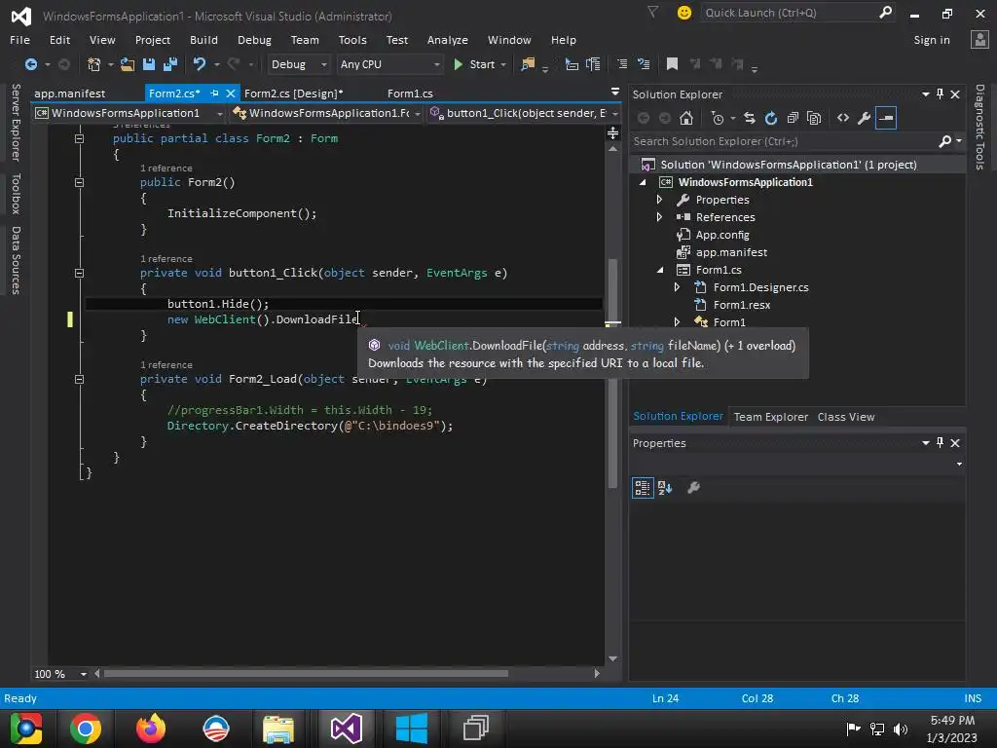The width and height of the screenshot is (997, 748).
Task: Click the Find in Files toolbar icon
Action: coord(528,64)
